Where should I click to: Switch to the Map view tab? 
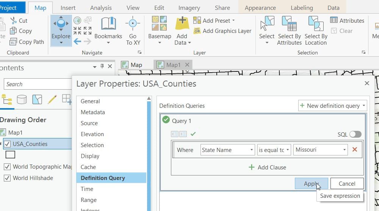click(x=132, y=65)
